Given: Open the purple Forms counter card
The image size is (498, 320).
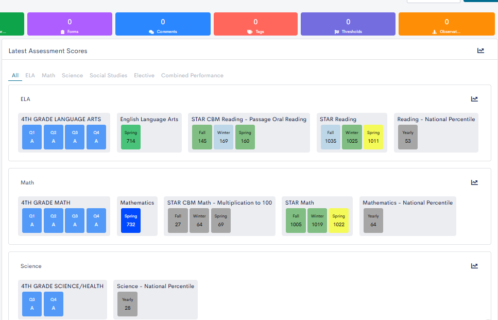Looking at the screenshot, I should click(70, 24).
